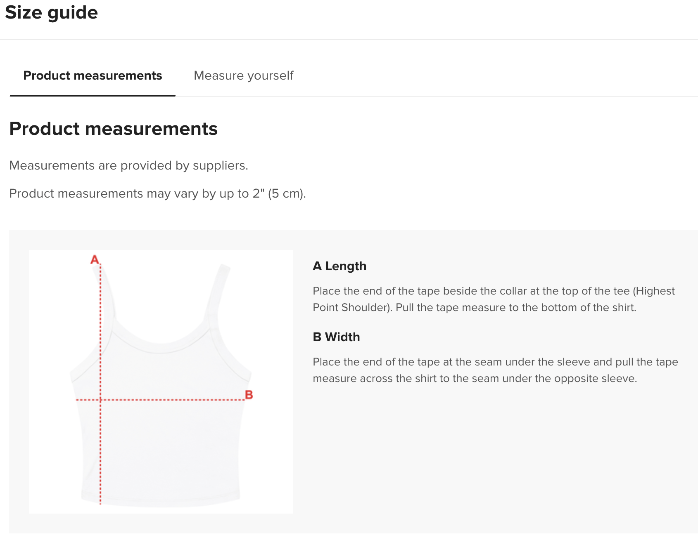Click the right strap of the tank top
The image size is (698, 547).
pyautogui.click(x=217, y=291)
